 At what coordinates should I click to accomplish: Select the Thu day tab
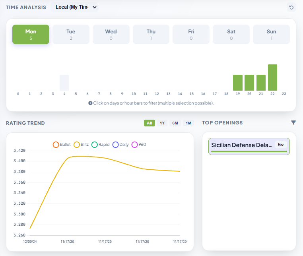[151, 35]
